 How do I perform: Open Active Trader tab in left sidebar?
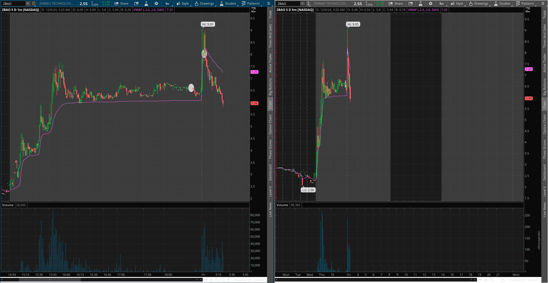pyautogui.click(x=270, y=63)
